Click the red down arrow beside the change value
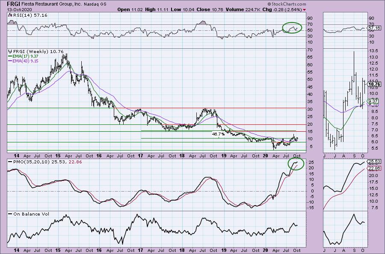The width and height of the screenshot is (385, 254). click(305, 9)
